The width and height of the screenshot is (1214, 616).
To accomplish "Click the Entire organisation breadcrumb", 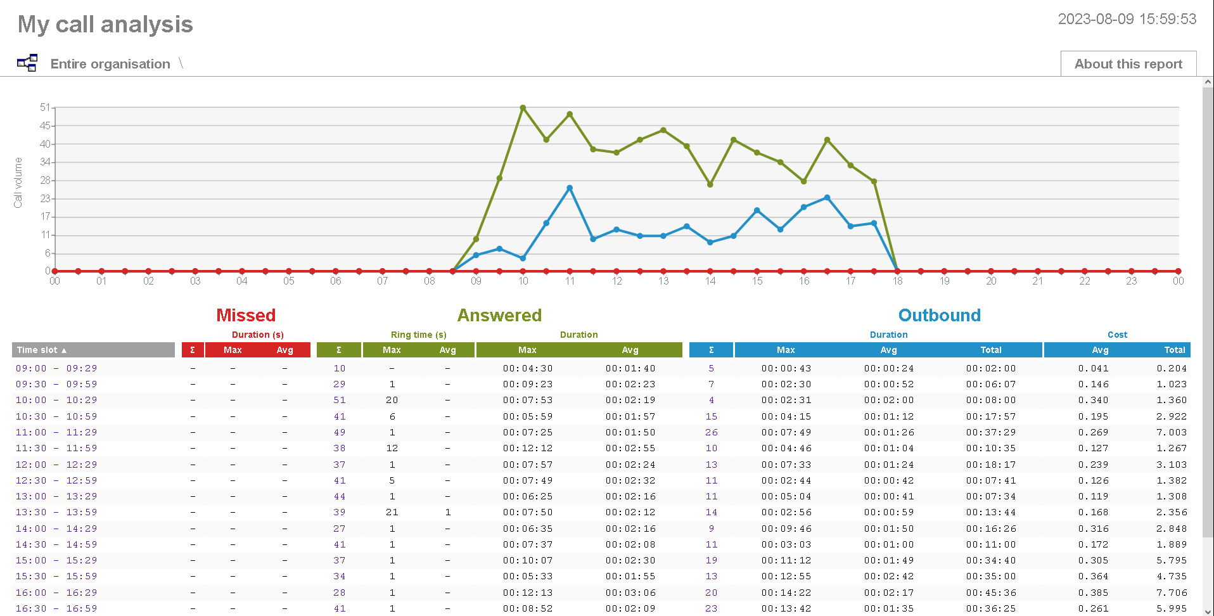I will point(110,63).
